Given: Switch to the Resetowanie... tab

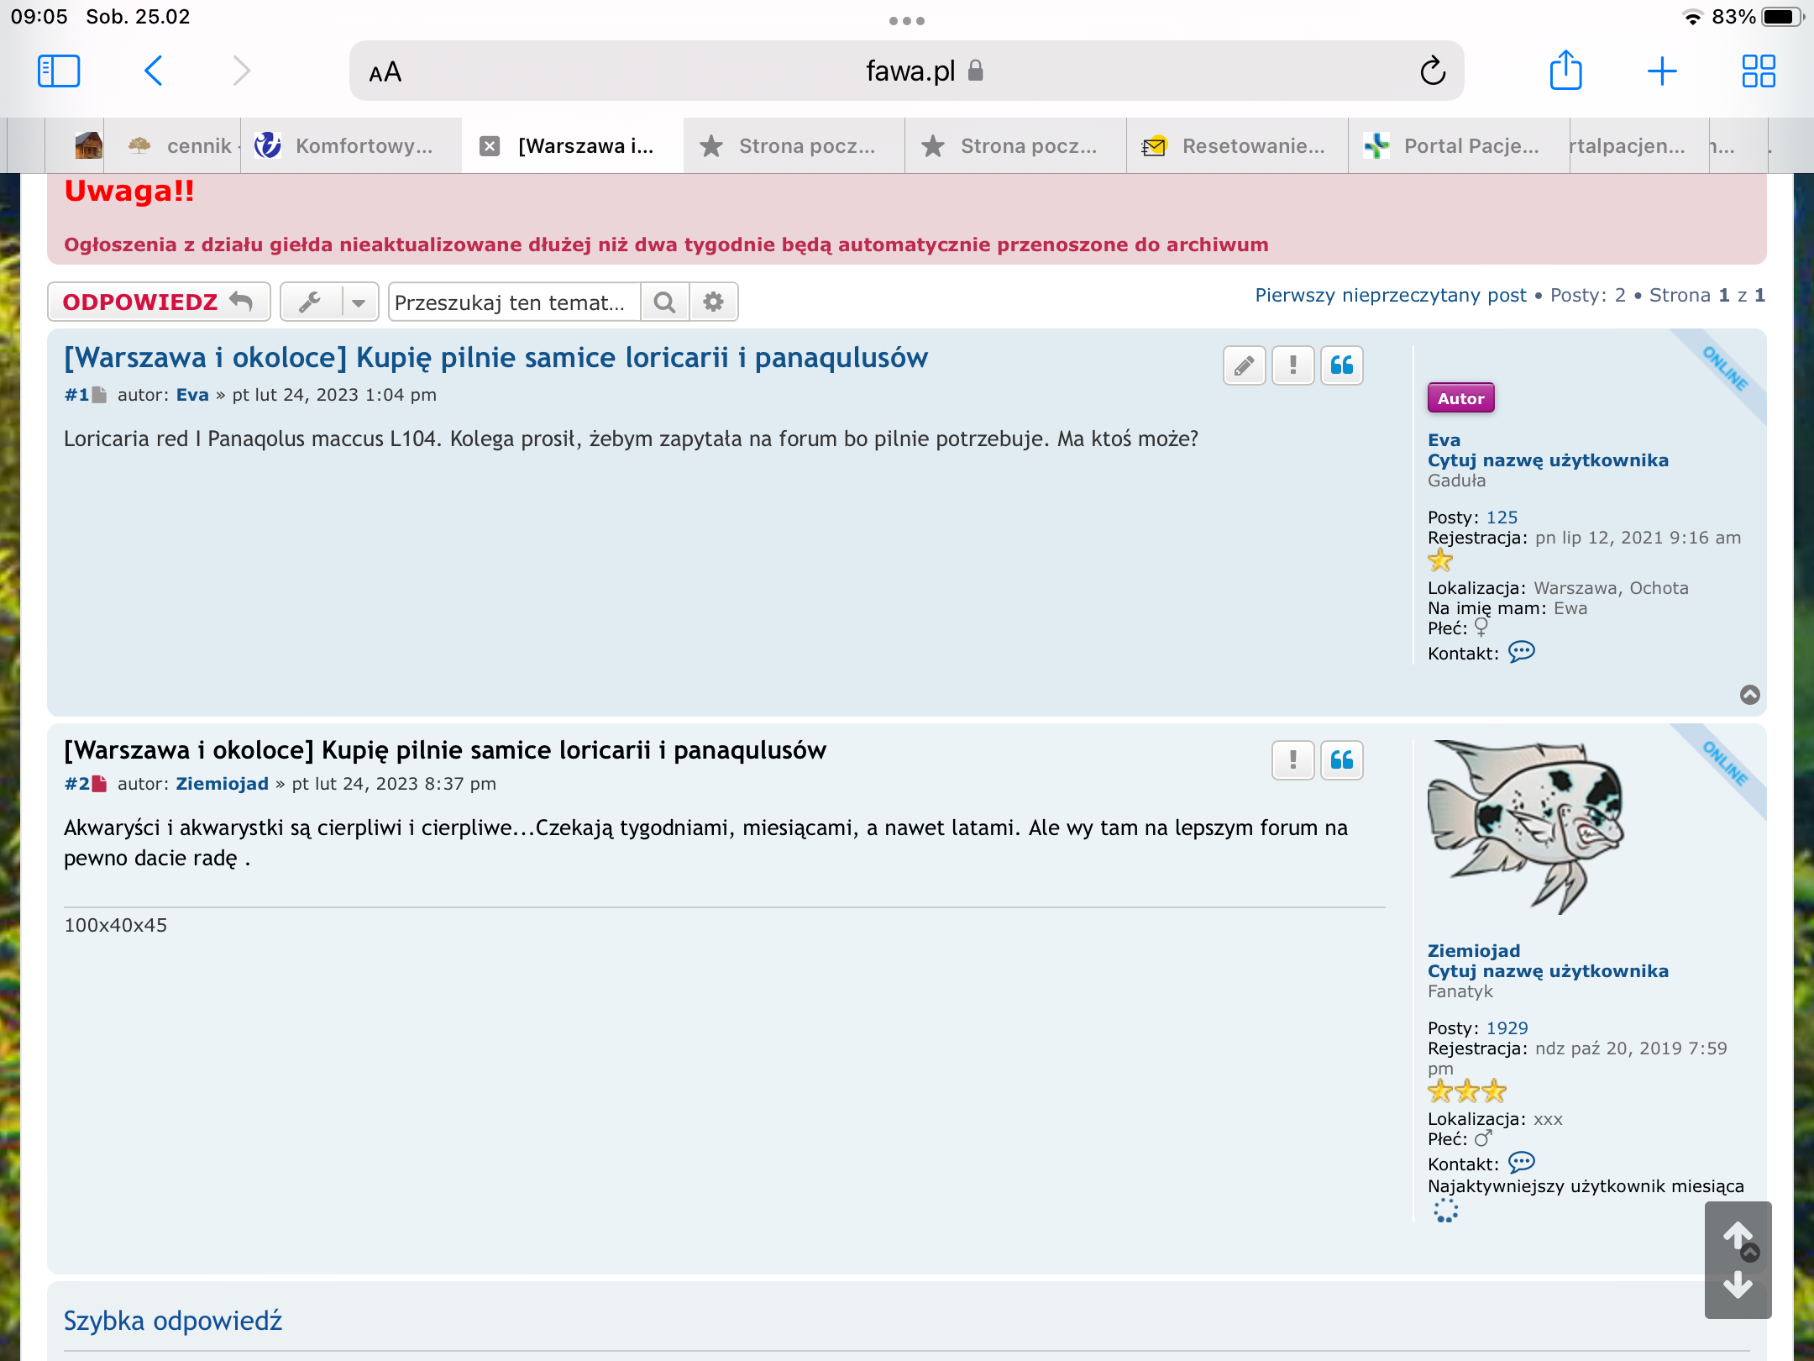Looking at the screenshot, I should click(1237, 146).
